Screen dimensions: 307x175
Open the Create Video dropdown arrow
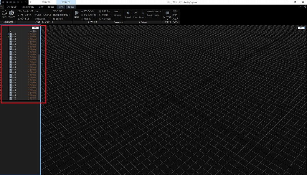click(160, 12)
